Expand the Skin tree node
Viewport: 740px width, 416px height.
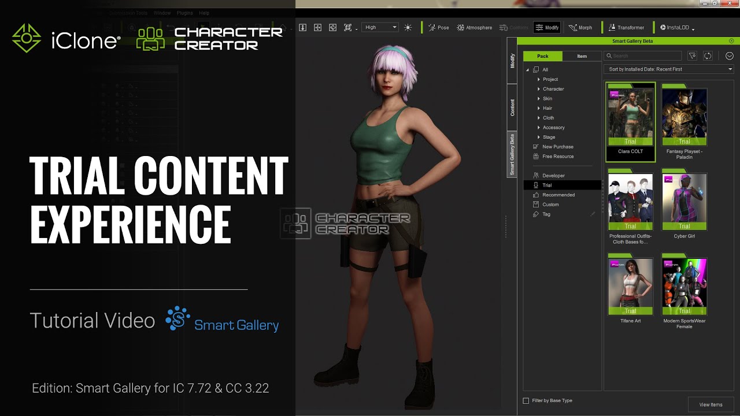click(x=538, y=99)
